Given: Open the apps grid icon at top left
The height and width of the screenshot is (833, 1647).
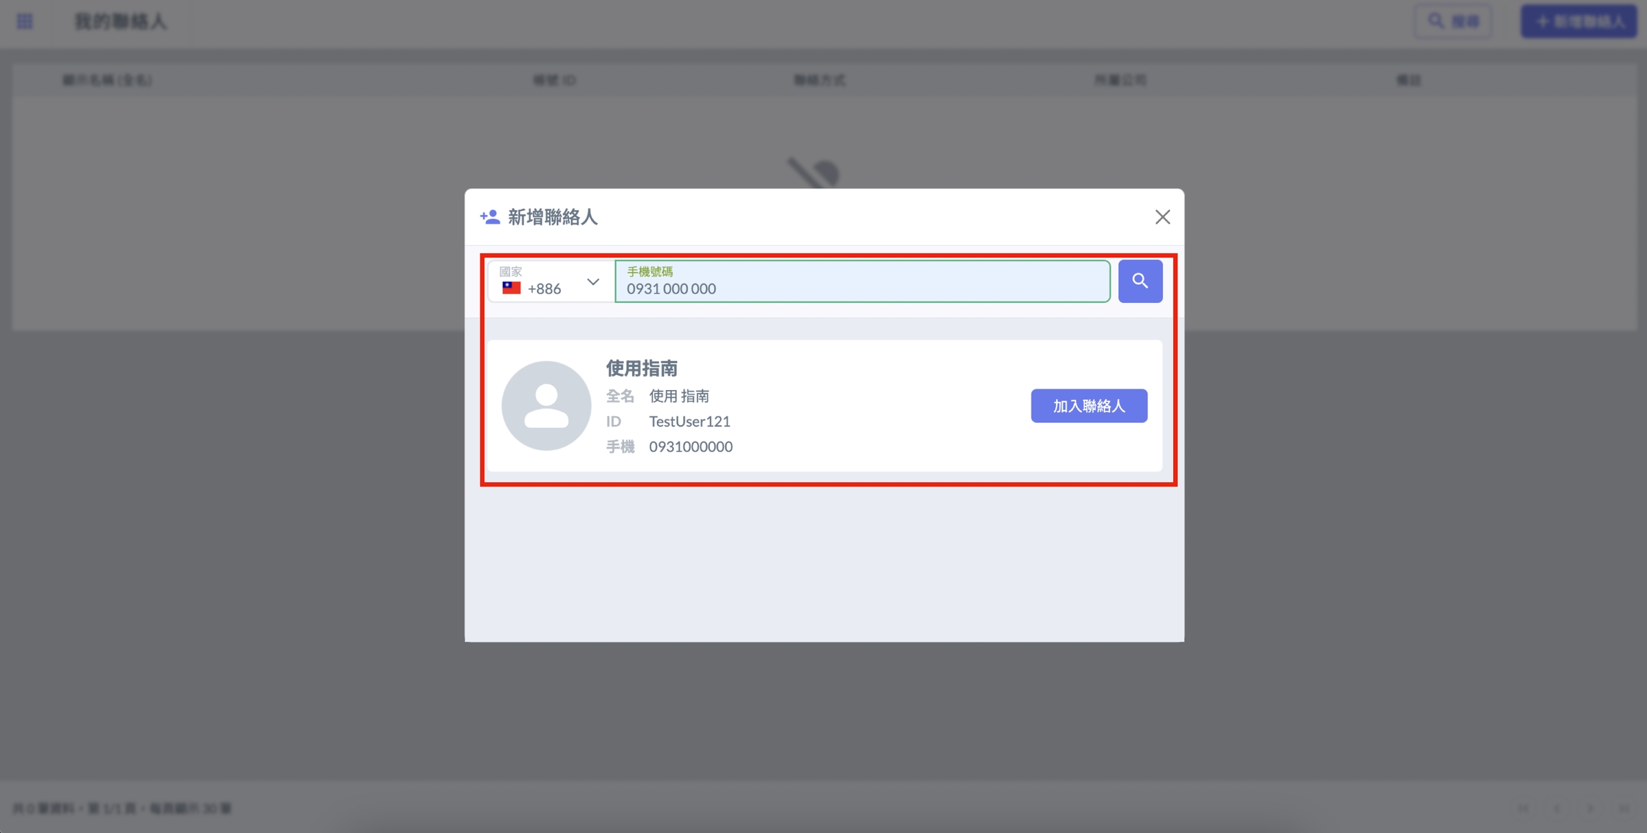Looking at the screenshot, I should click(25, 21).
